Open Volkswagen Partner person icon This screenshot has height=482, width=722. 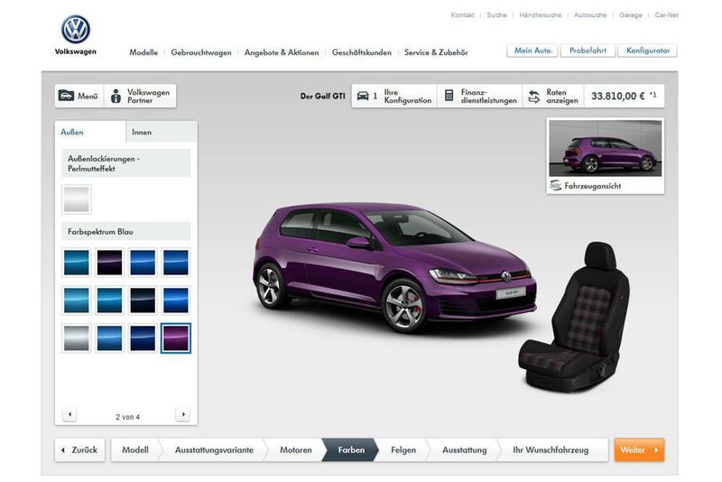pyautogui.click(x=116, y=96)
